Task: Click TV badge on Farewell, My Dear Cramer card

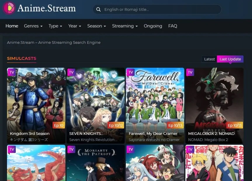Action: tap(131, 72)
